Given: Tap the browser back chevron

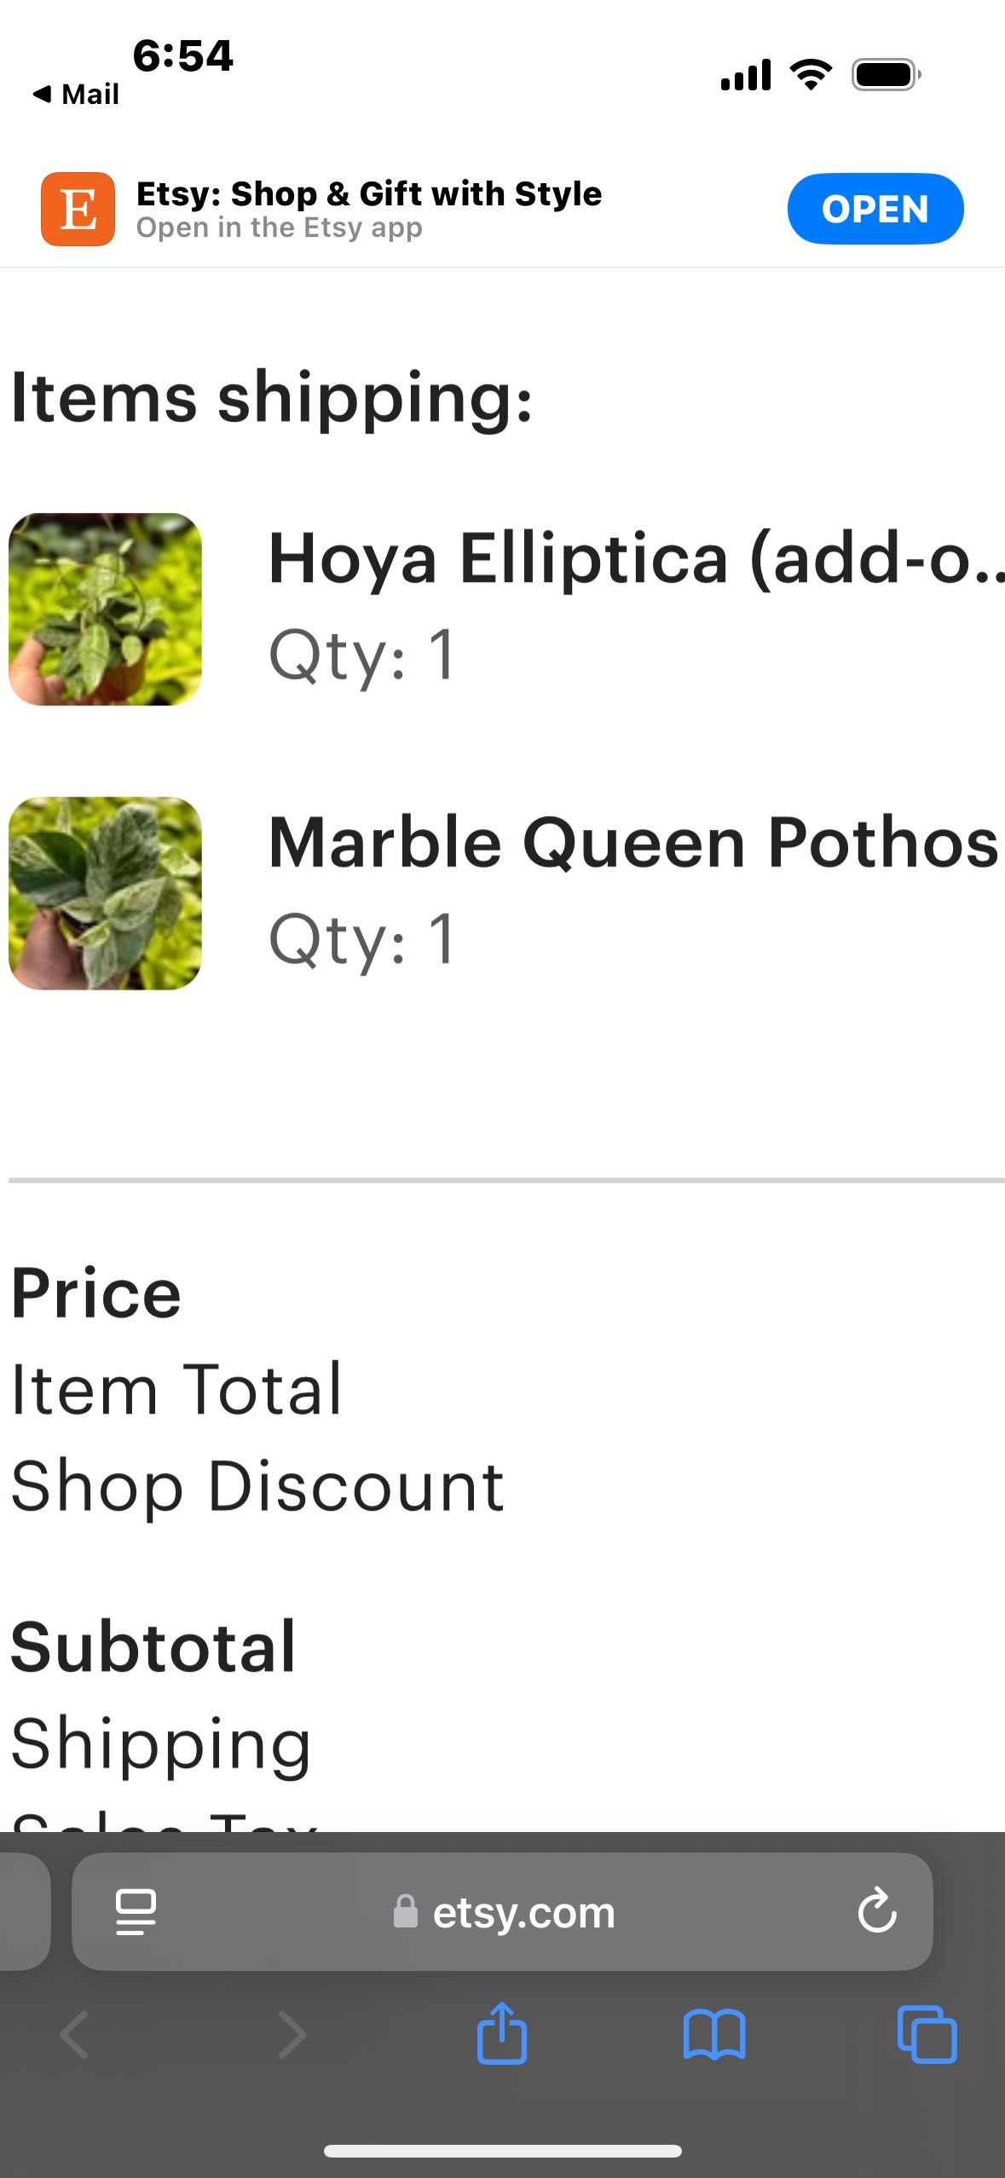Looking at the screenshot, I should click(74, 2035).
